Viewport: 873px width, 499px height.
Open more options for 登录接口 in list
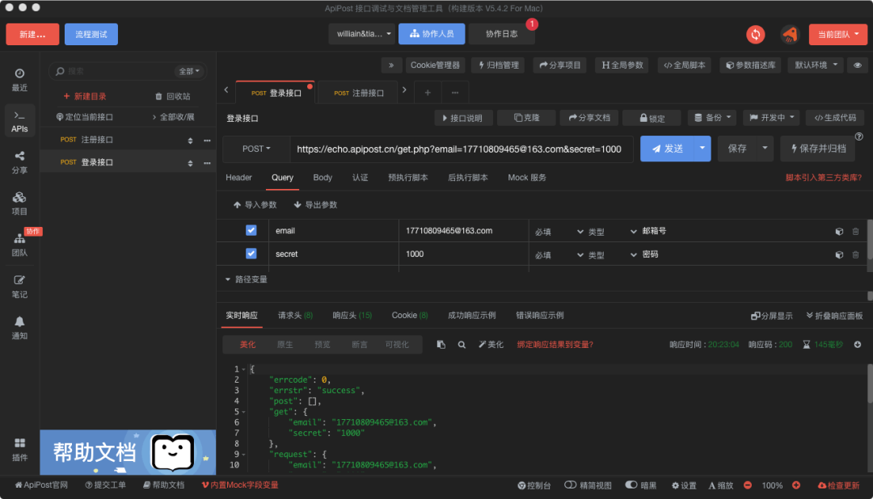pos(207,162)
